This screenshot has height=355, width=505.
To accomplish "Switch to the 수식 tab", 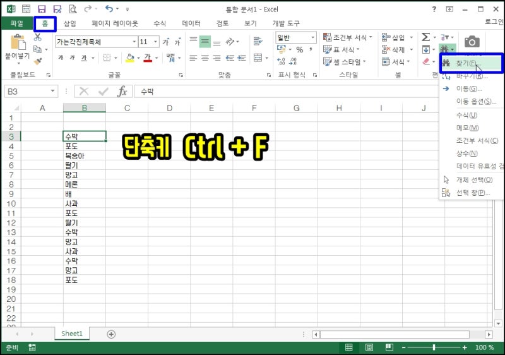I will pos(160,23).
